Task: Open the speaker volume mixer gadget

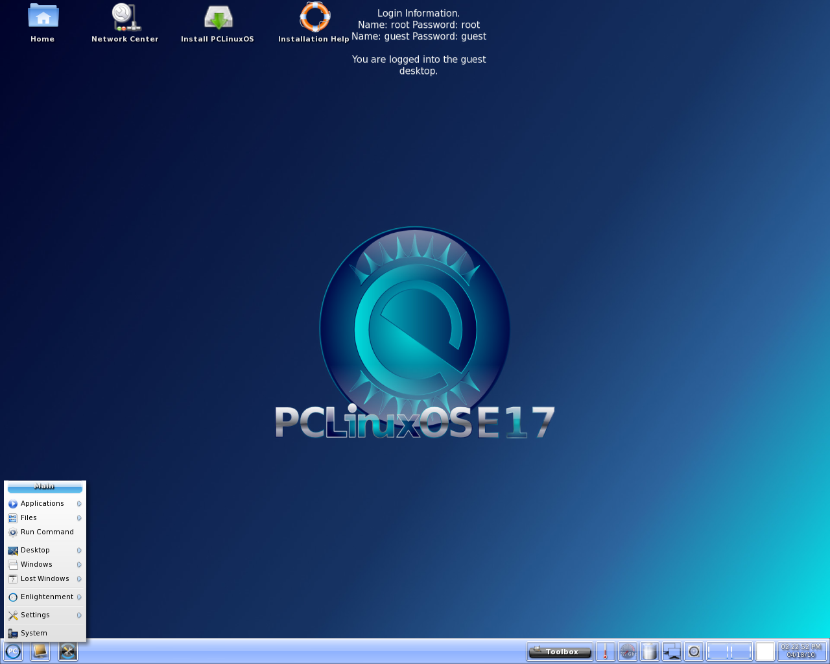Action: (694, 651)
